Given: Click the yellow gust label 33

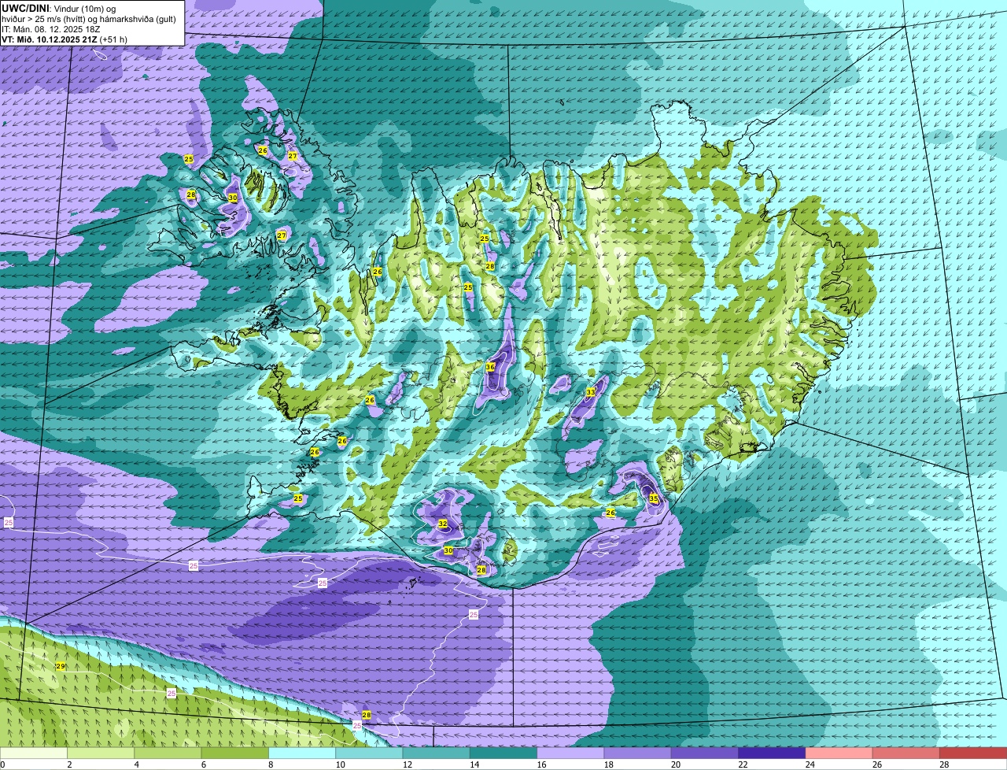Looking at the screenshot, I should pyautogui.click(x=591, y=392).
